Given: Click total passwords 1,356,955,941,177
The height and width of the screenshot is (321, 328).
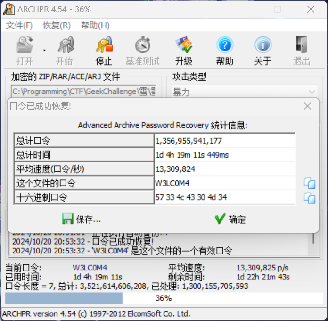Looking at the screenshot, I should coord(225,141).
